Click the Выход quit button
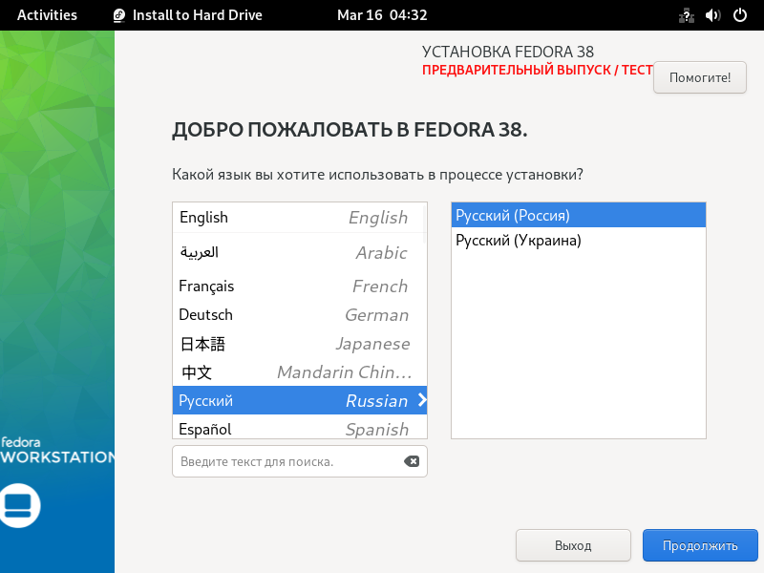This screenshot has height=573, width=764. tap(573, 545)
